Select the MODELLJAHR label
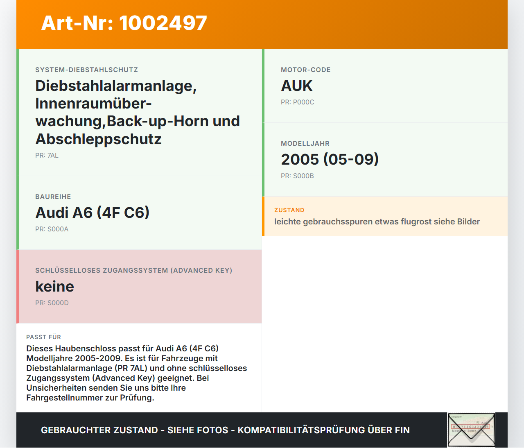The height and width of the screenshot is (448, 524). (305, 143)
